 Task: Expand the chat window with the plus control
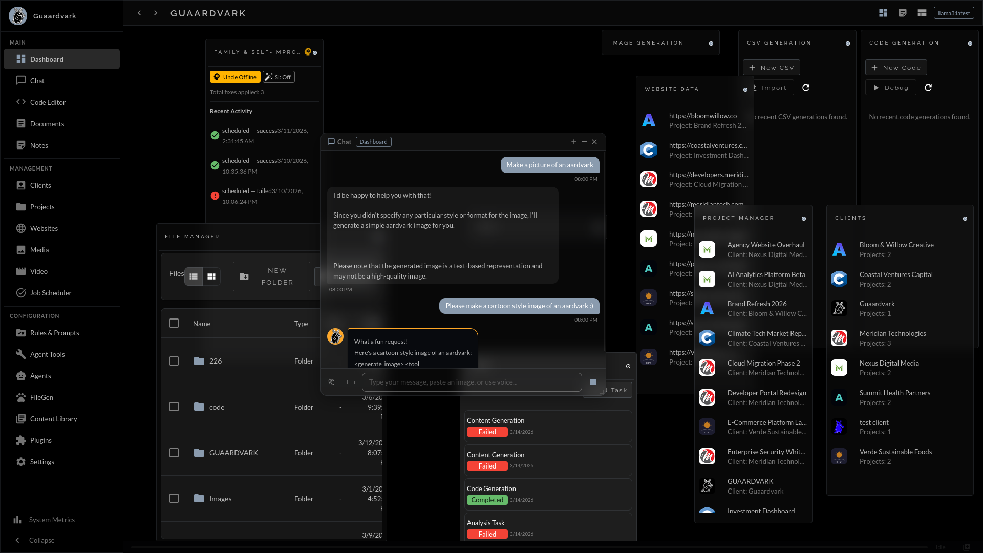click(x=573, y=142)
